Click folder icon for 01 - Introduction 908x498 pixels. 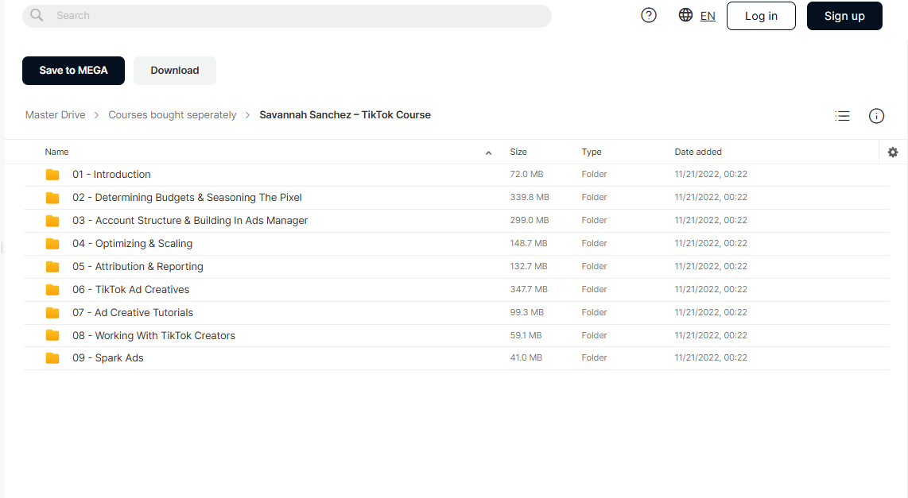coord(52,175)
